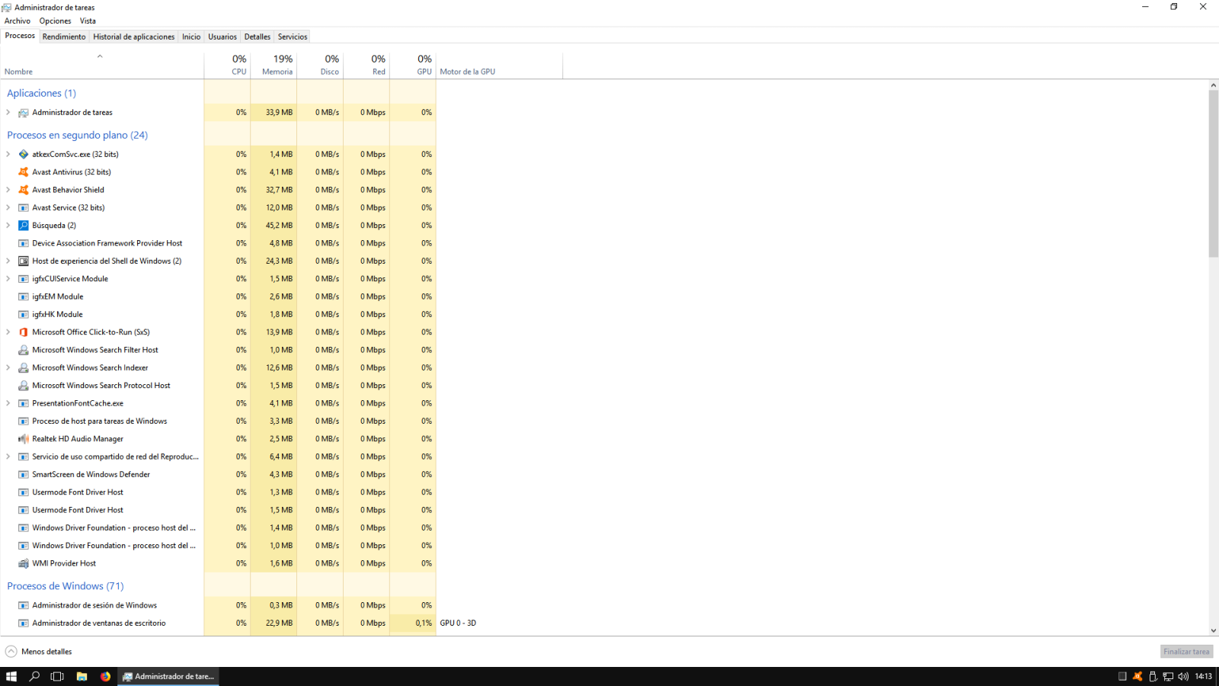Click the atkexComSvc.exe process icon

(24, 154)
